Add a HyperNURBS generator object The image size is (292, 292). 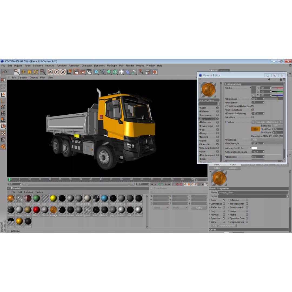point(109,72)
